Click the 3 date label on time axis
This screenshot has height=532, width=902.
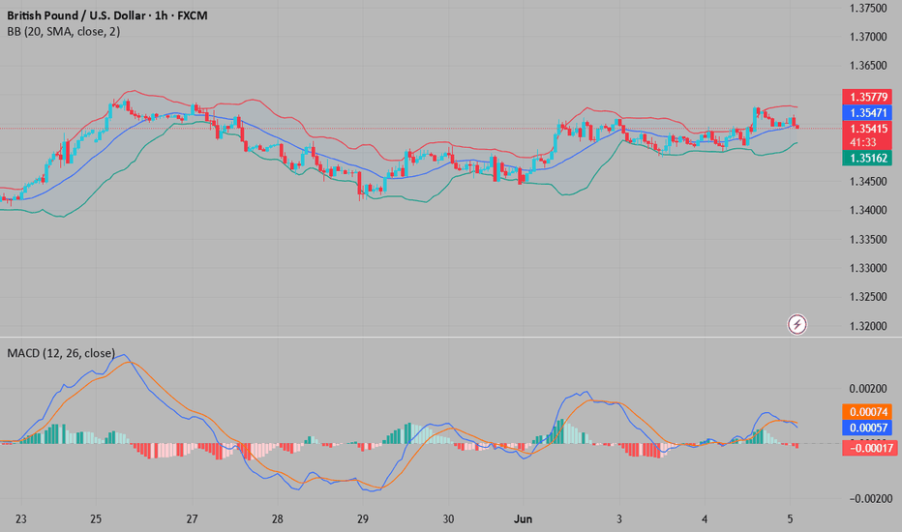click(x=619, y=519)
